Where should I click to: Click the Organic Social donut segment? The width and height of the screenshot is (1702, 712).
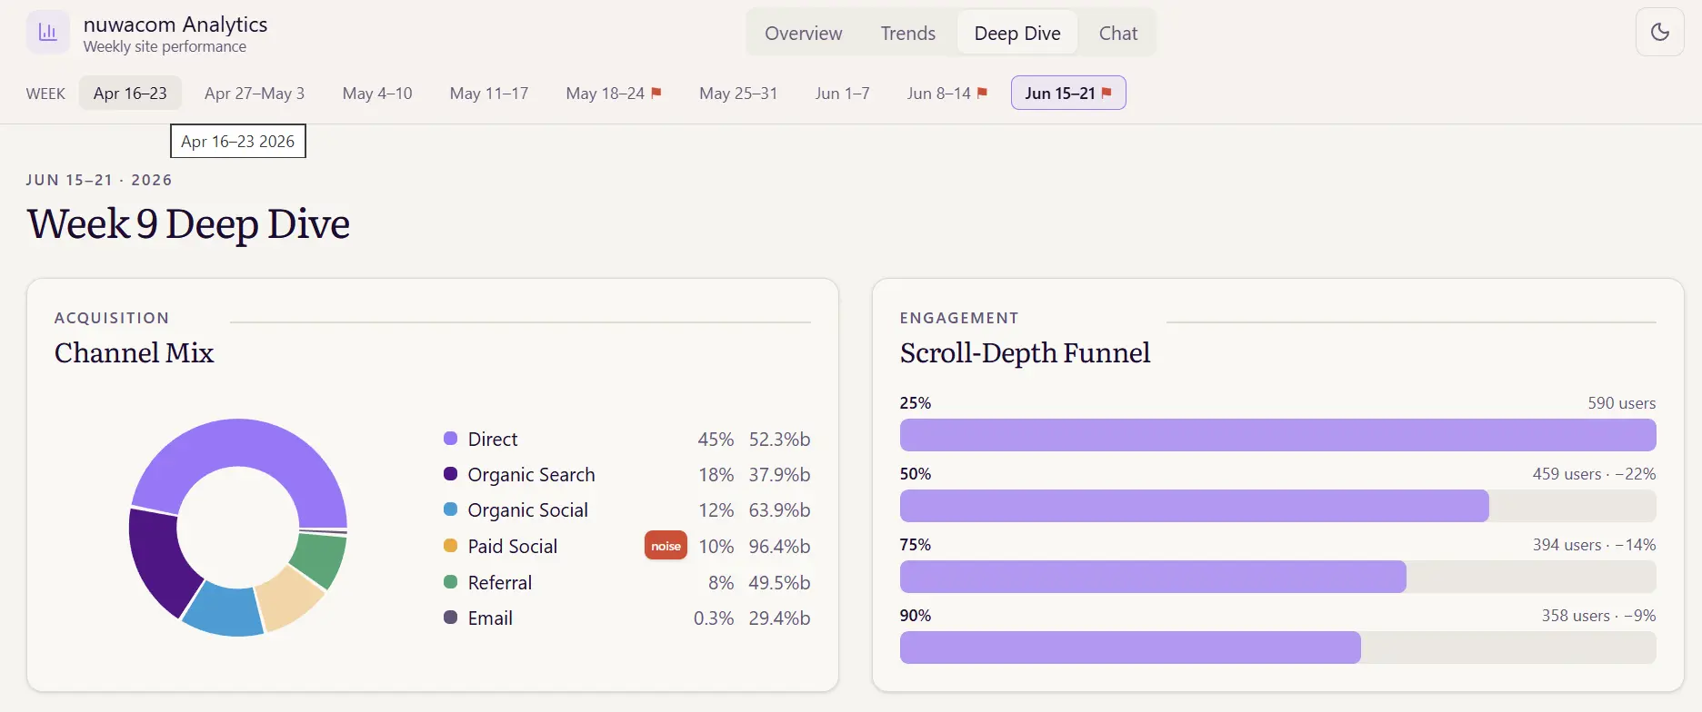[225, 609]
